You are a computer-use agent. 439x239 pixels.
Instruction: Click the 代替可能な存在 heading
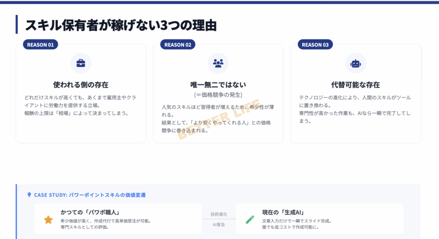(x=355, y=85)
